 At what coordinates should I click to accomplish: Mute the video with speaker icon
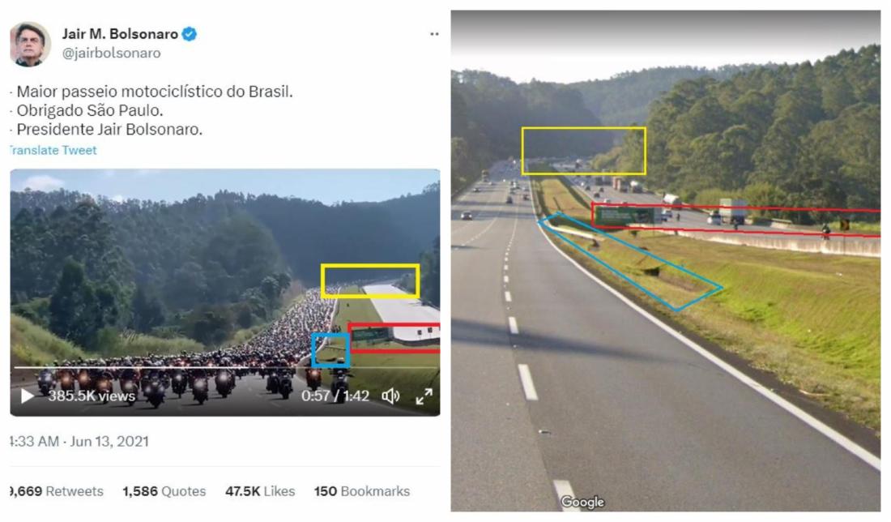pos(390,396)
